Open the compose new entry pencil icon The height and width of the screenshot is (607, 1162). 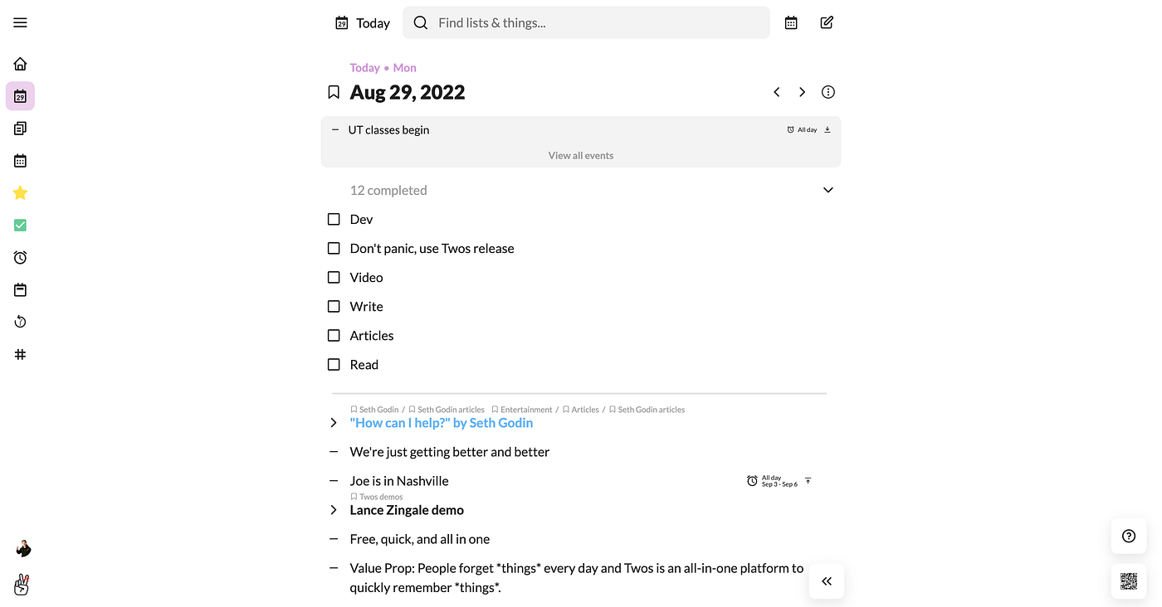point(826,22)
